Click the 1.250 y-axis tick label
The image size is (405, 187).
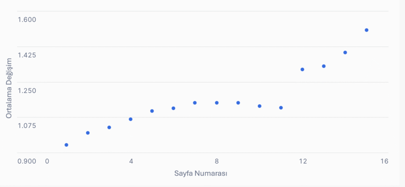[27, 90]
